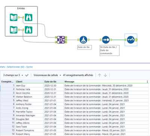Viewport: 150px width, 136px height.
Task: Select cell 'Harriette Taylor'
Action: 29,112
